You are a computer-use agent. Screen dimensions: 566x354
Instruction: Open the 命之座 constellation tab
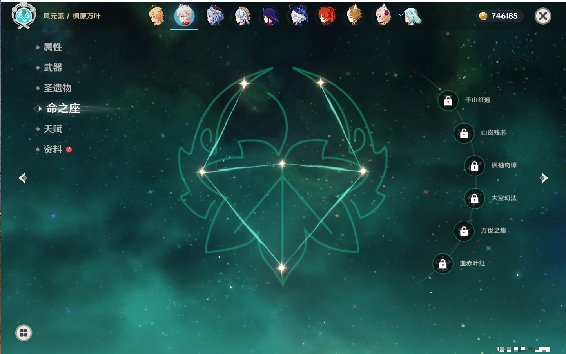pyautogui.click(x=63, y=108)
